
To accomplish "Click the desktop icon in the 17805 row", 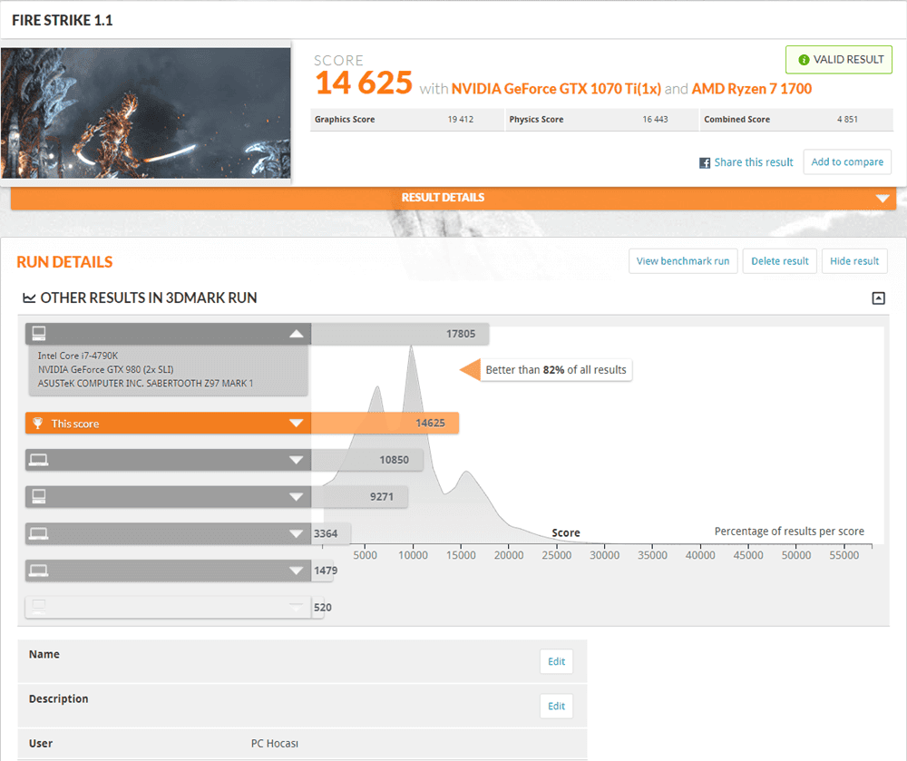I will click(x=39, y=333).
